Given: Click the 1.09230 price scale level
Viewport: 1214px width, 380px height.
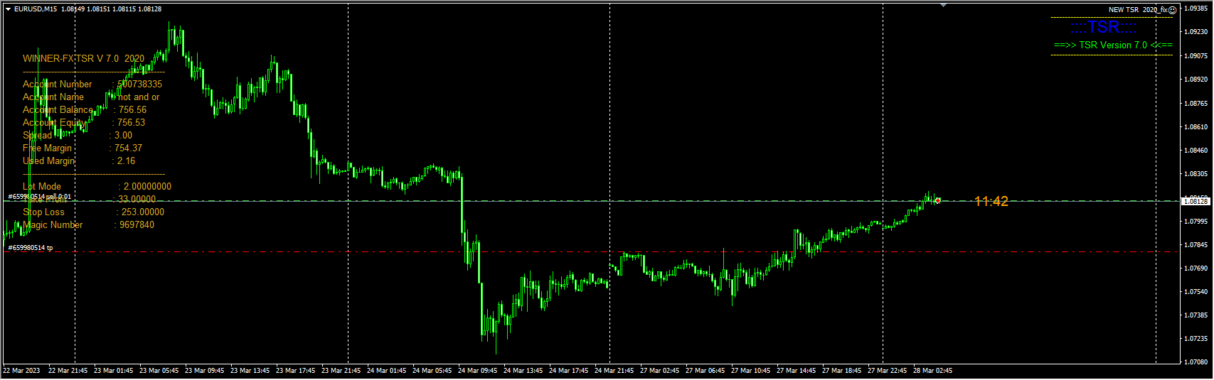Looking at the screenshot, I should coord(1197,32).
